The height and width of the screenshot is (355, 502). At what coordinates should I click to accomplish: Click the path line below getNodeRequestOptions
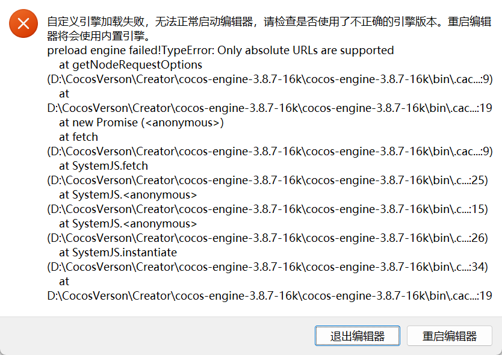pyautogui.click(x=270, y=79)
